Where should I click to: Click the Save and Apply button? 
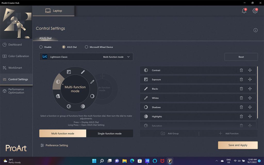[x=238, y=145]
